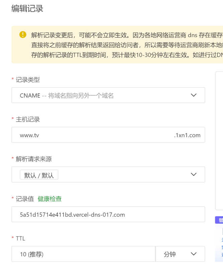Click the 解析请求来源 field label

(x=33, y=159)
